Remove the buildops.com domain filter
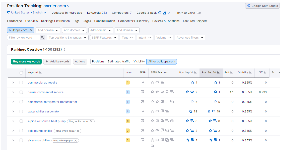Viewport: 281px width, 150px height. pyautogui.click(x=31, y=30)
